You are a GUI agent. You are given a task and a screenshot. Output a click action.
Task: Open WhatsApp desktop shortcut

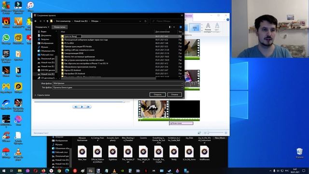click(x=6, y=39)
